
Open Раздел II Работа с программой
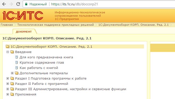pos(42,84)
